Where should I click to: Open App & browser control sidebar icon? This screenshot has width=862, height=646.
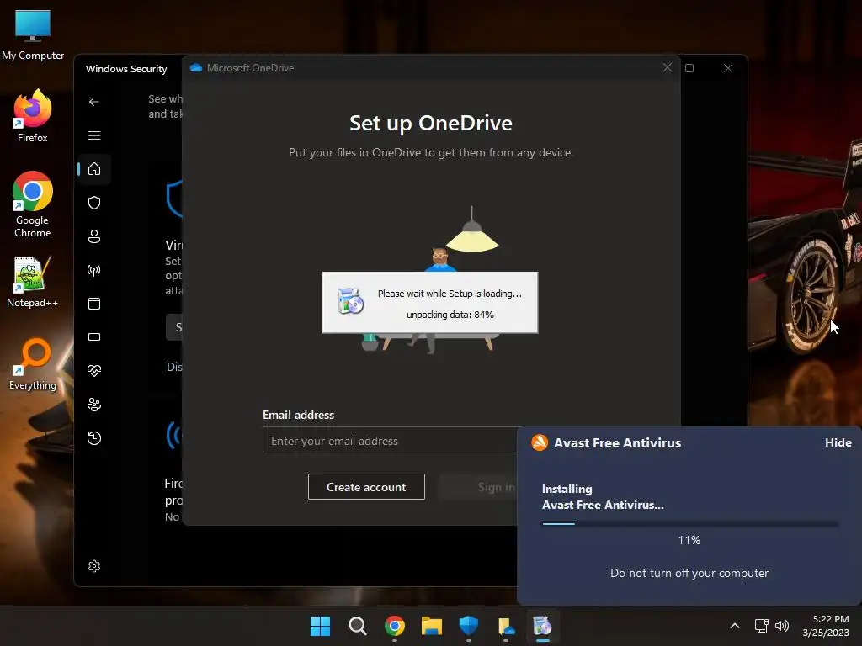[x=94, y=303]
